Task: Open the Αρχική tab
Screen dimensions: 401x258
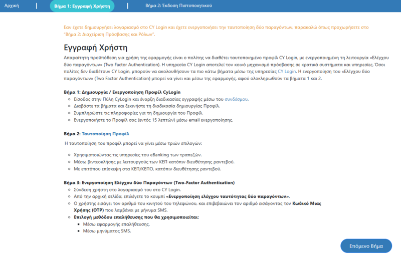Action: coord(12,6)
